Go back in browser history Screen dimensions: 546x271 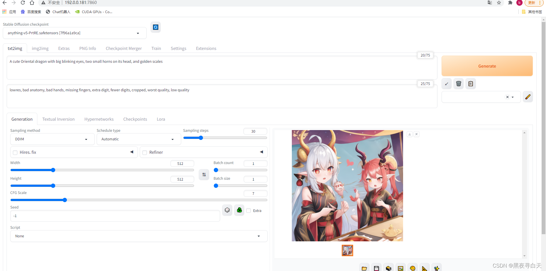[x=5, y=3]
